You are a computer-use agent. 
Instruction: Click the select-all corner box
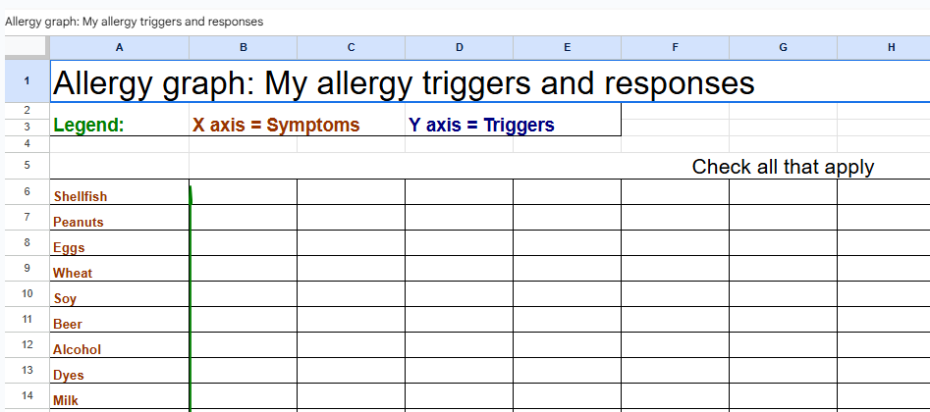click(25, 47)
